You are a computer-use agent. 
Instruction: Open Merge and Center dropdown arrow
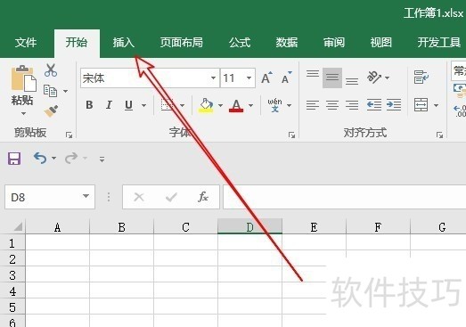436,105
